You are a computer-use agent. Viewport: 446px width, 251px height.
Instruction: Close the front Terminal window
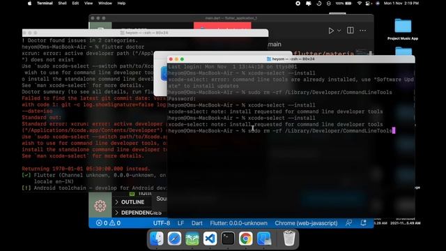click(171, 59)
